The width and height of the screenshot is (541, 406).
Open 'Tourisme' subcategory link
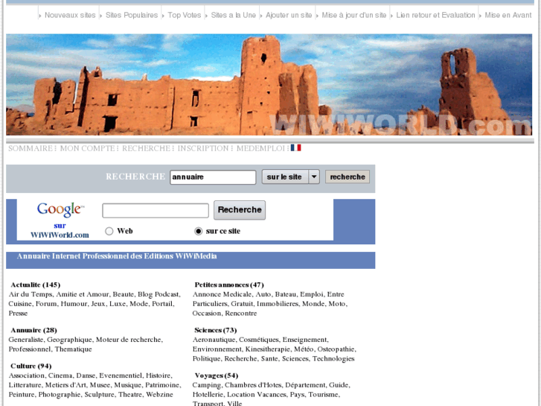[323, 394]
